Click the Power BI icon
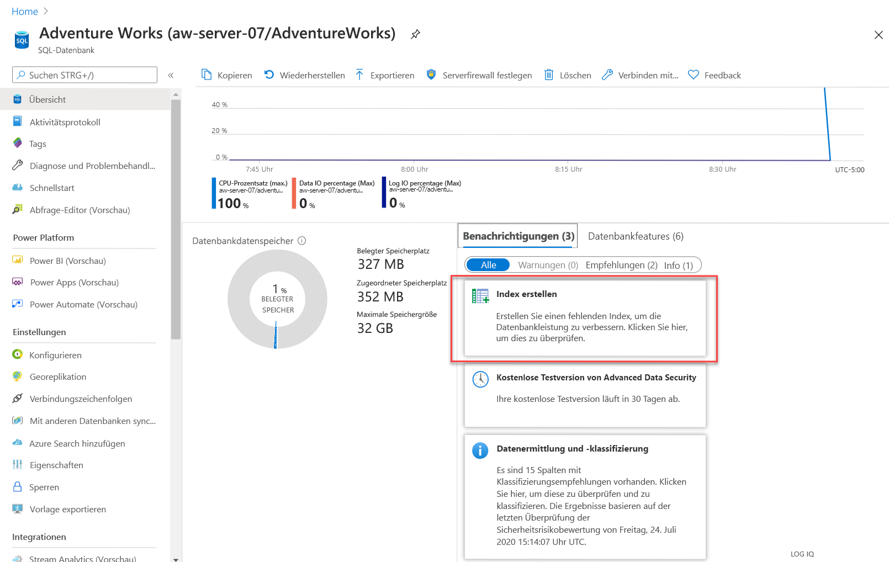 [x=18, y=260]
